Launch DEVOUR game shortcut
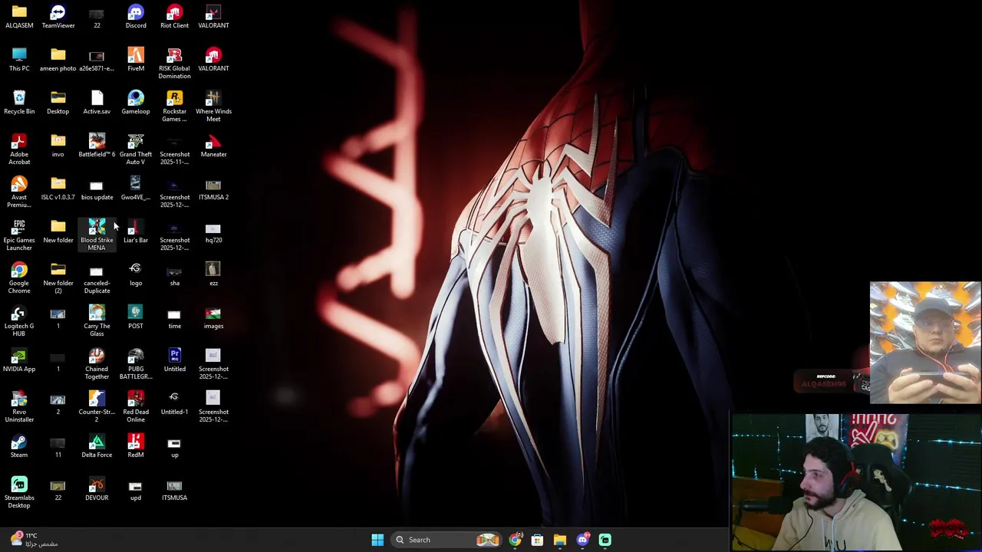 pos(97,488)
